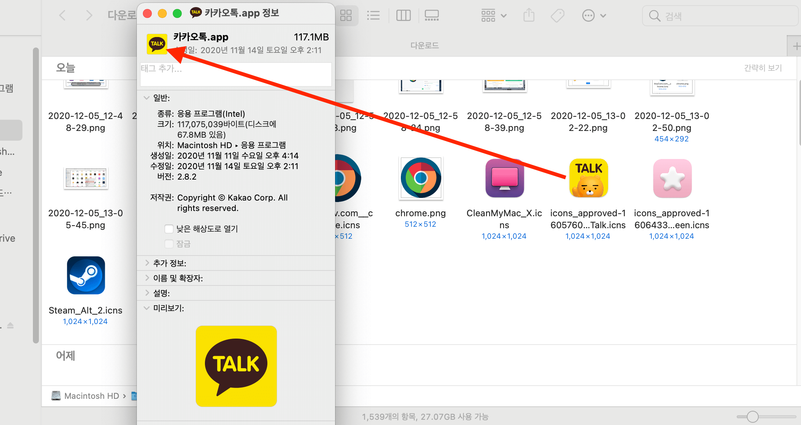The width and height of the screenshot is (801, 425).
Task: Switch Finder to list view
Action: pyautogui.click(x=373, y=15)
